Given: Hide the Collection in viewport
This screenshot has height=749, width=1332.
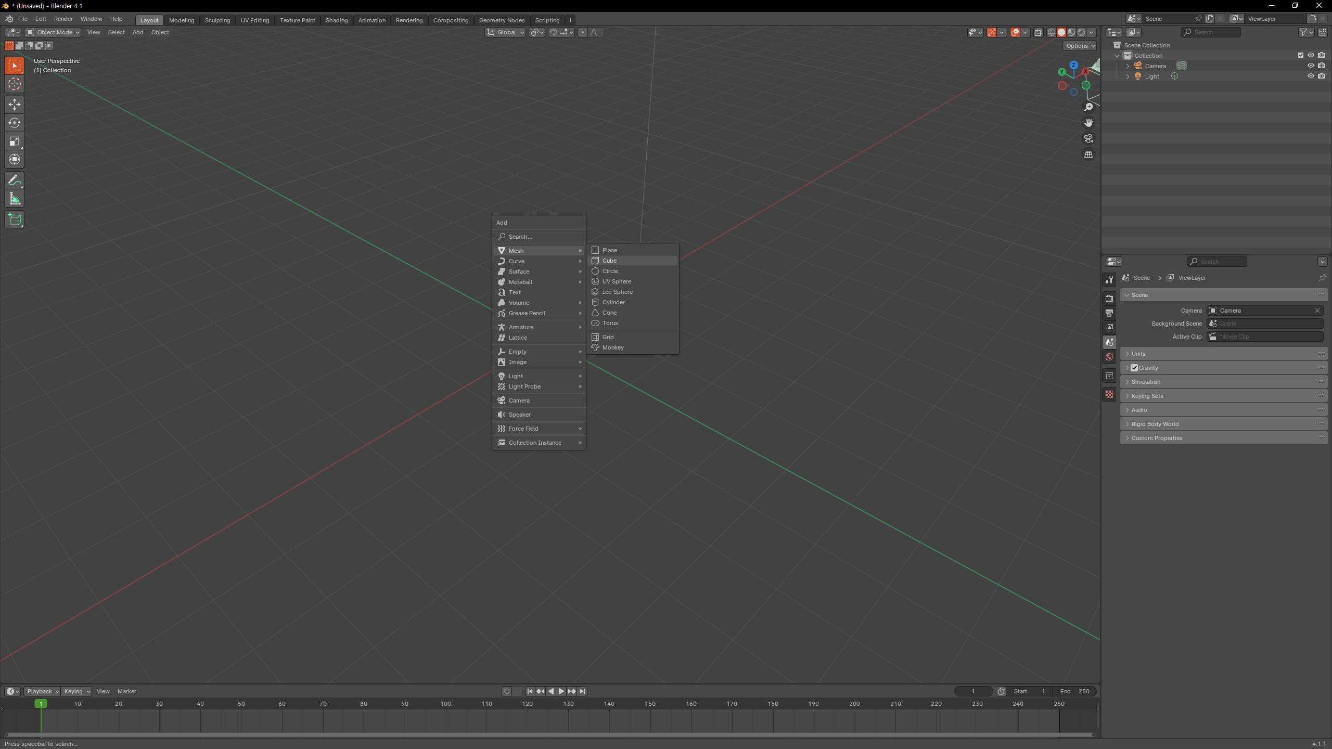Looking at the screenshot, I should click(x=1311, y=55).
